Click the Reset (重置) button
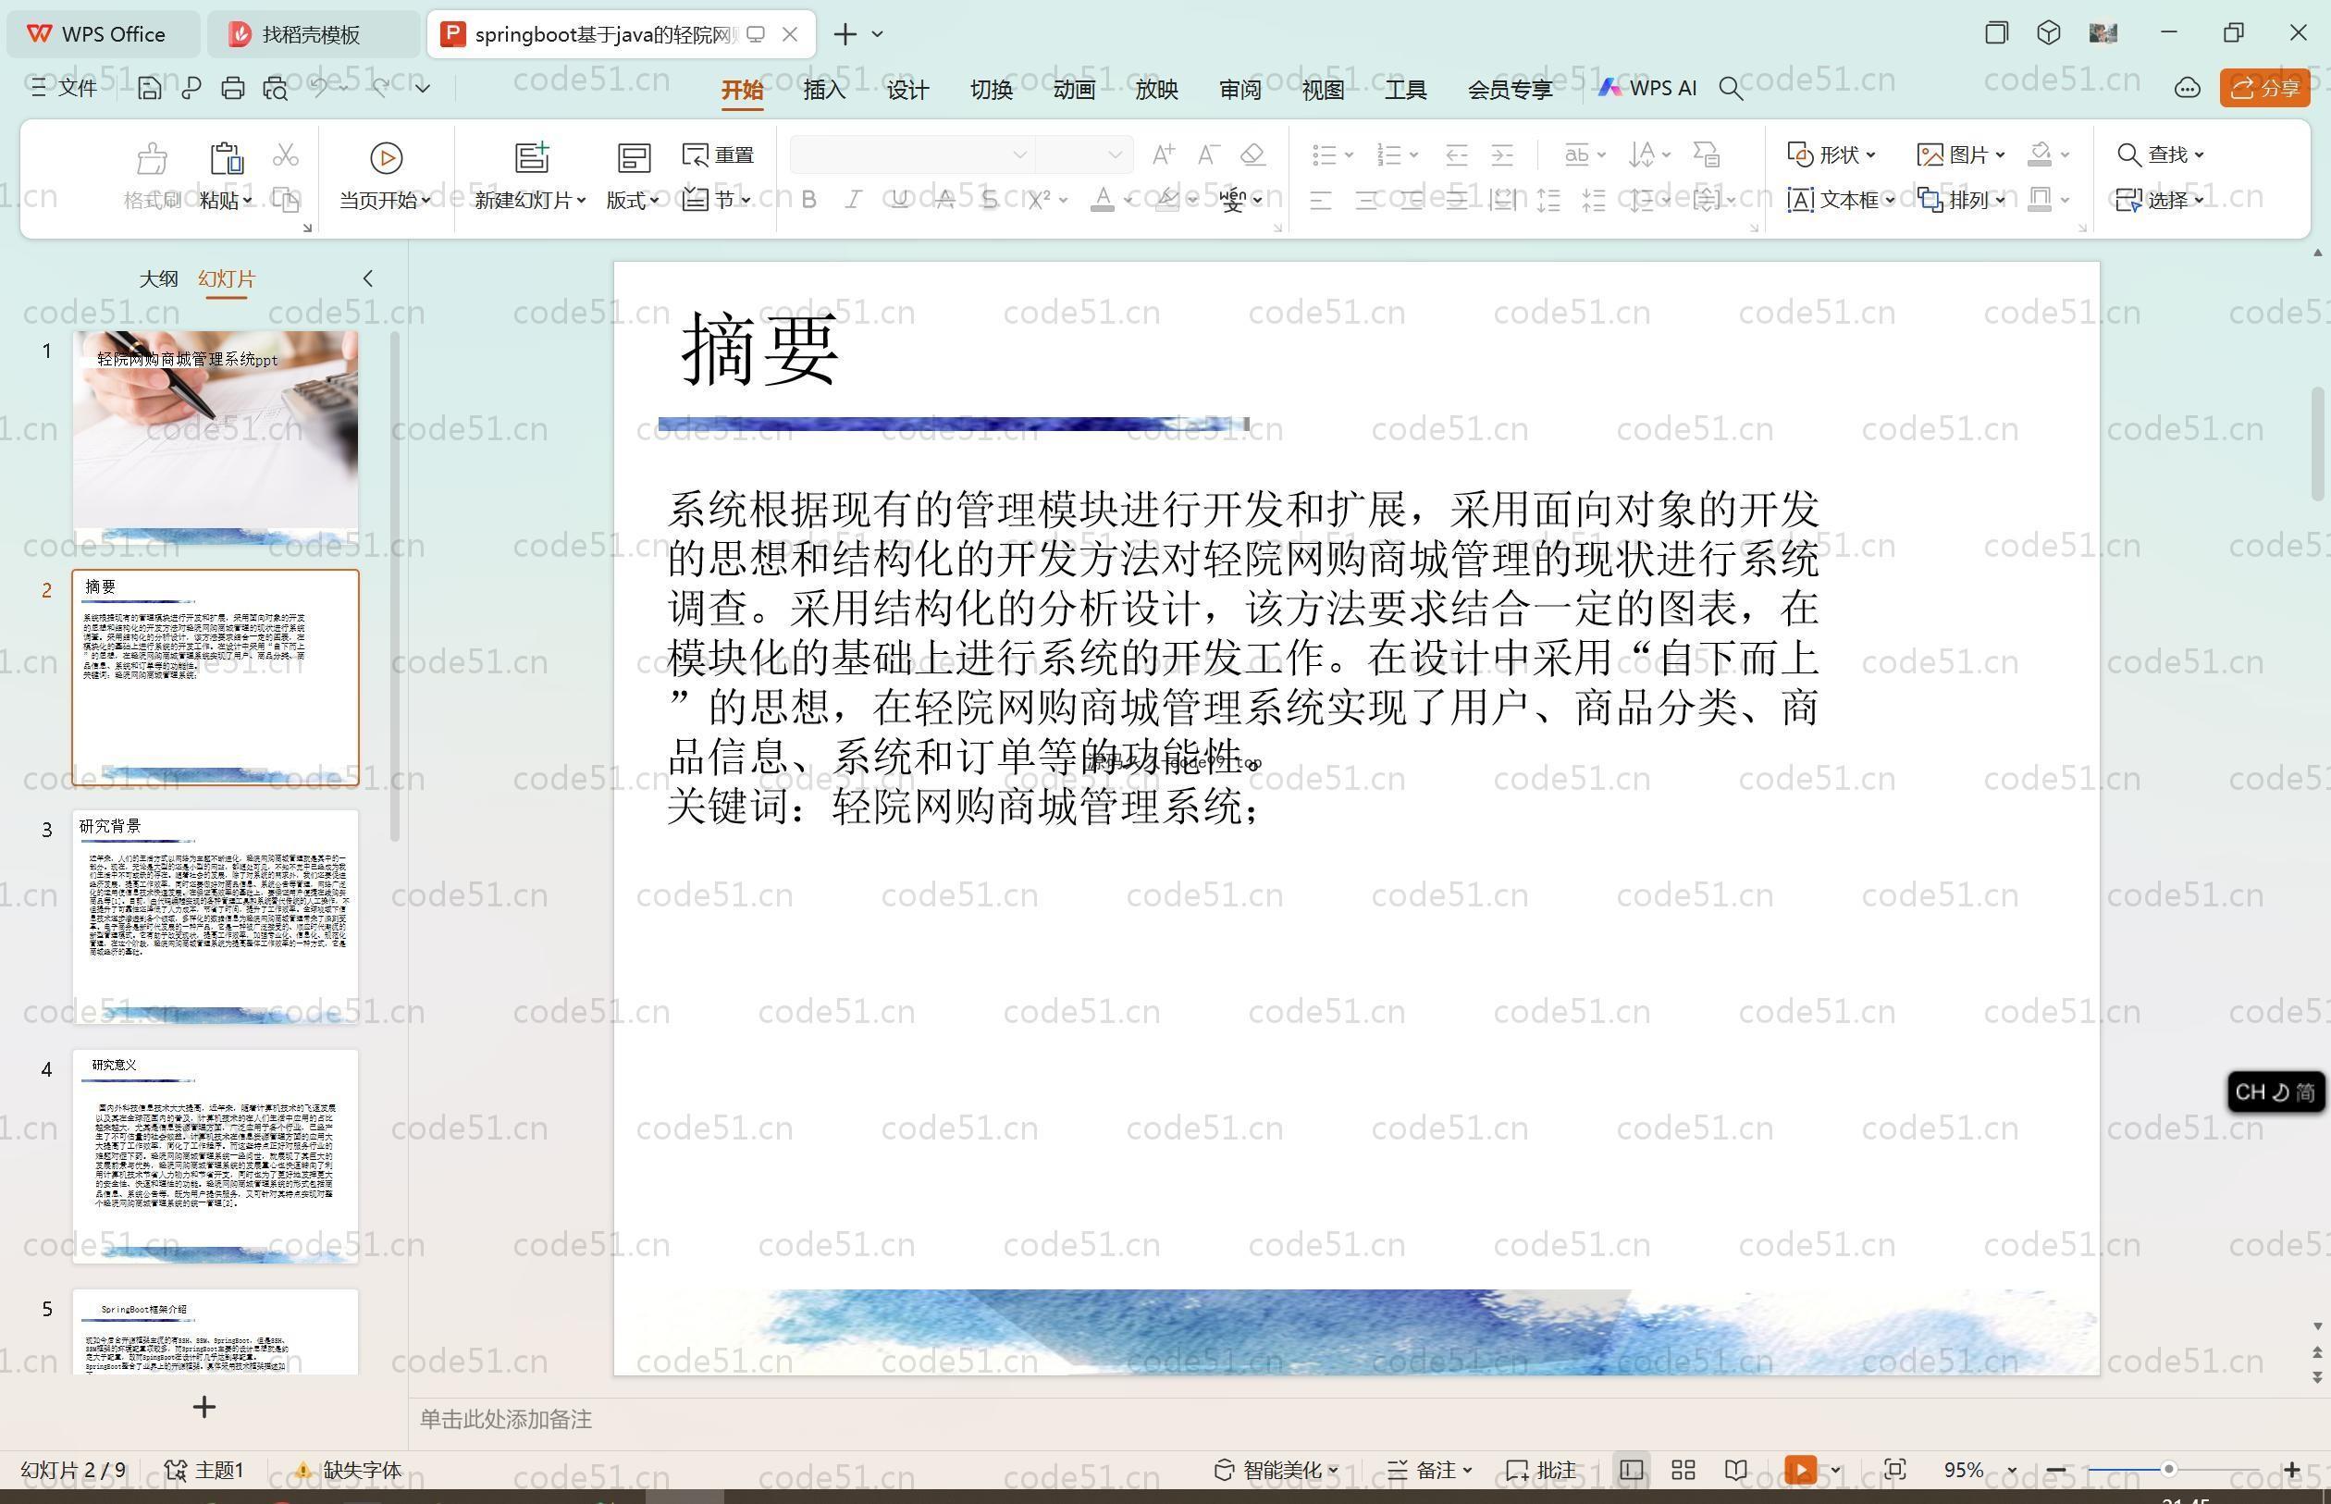This screenshot has height=1504, width=2331. [x=718, y=154]
